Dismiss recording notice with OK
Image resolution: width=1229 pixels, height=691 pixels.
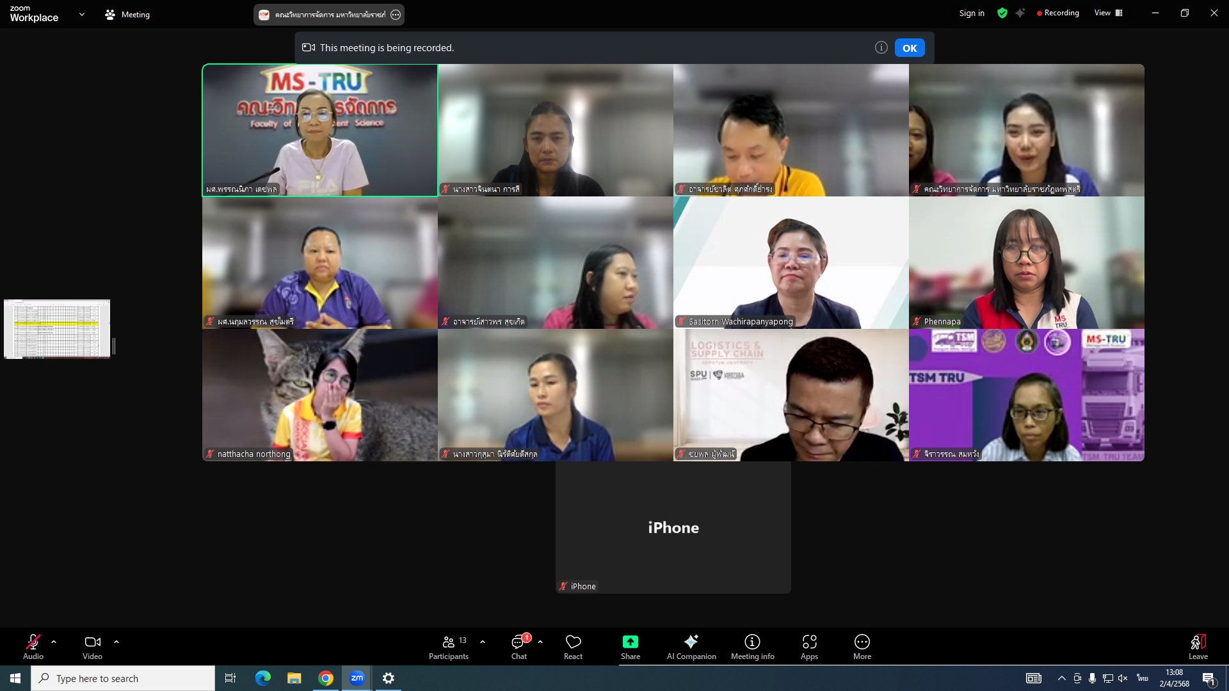[909, 48]
